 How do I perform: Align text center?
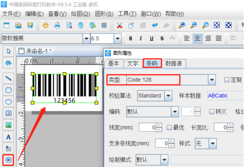(x=197, y=38)
